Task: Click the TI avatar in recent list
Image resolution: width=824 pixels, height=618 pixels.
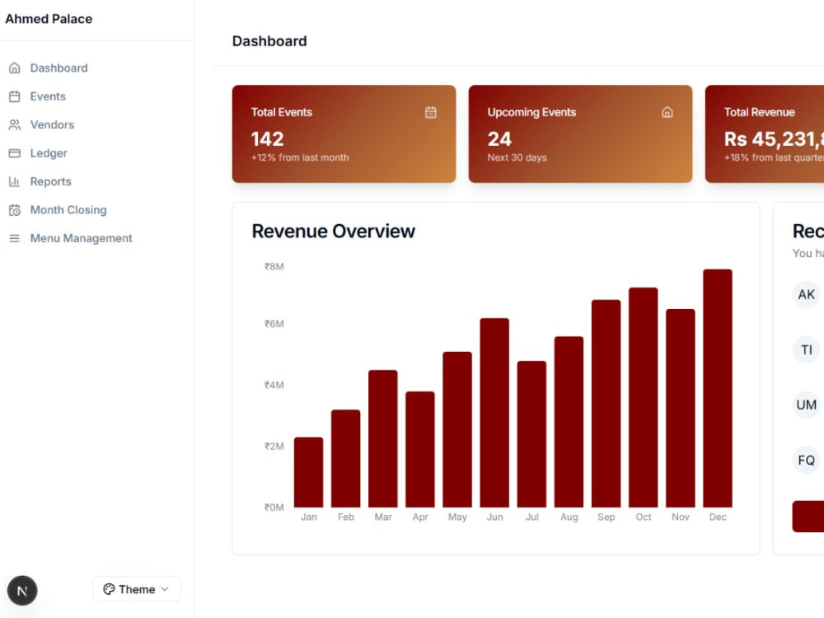Action: 806,349
